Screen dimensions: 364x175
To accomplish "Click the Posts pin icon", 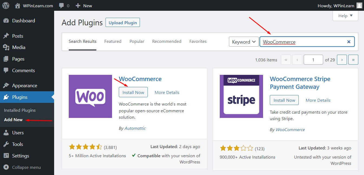I will (x=6, y=36).
